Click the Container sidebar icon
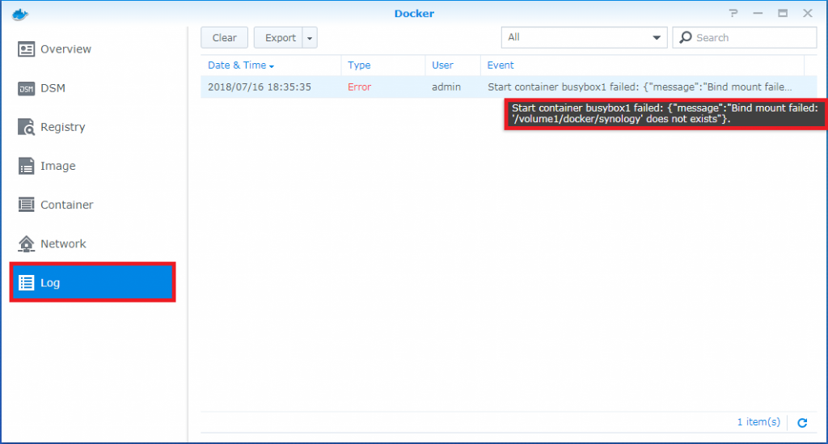828x444 pixels. (26, 205)
